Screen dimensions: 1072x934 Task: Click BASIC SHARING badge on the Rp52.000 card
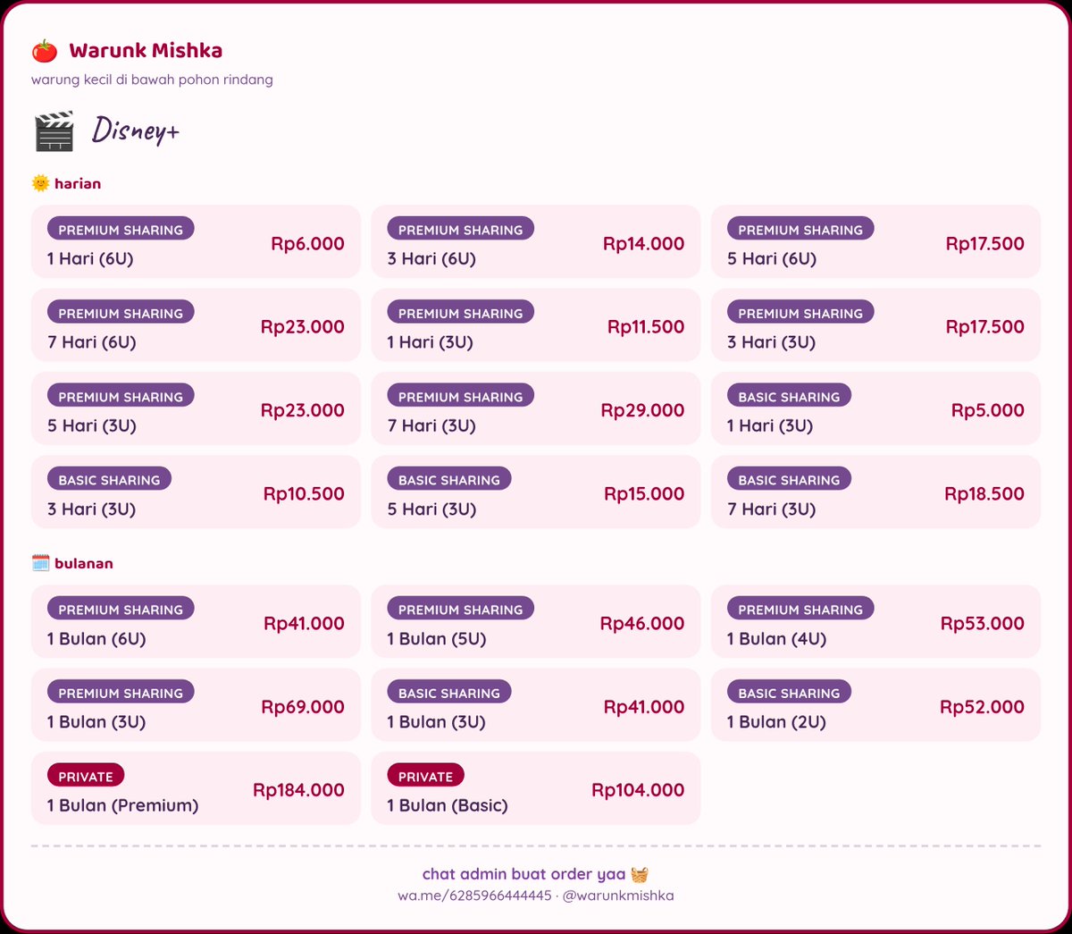coord(789,692)
